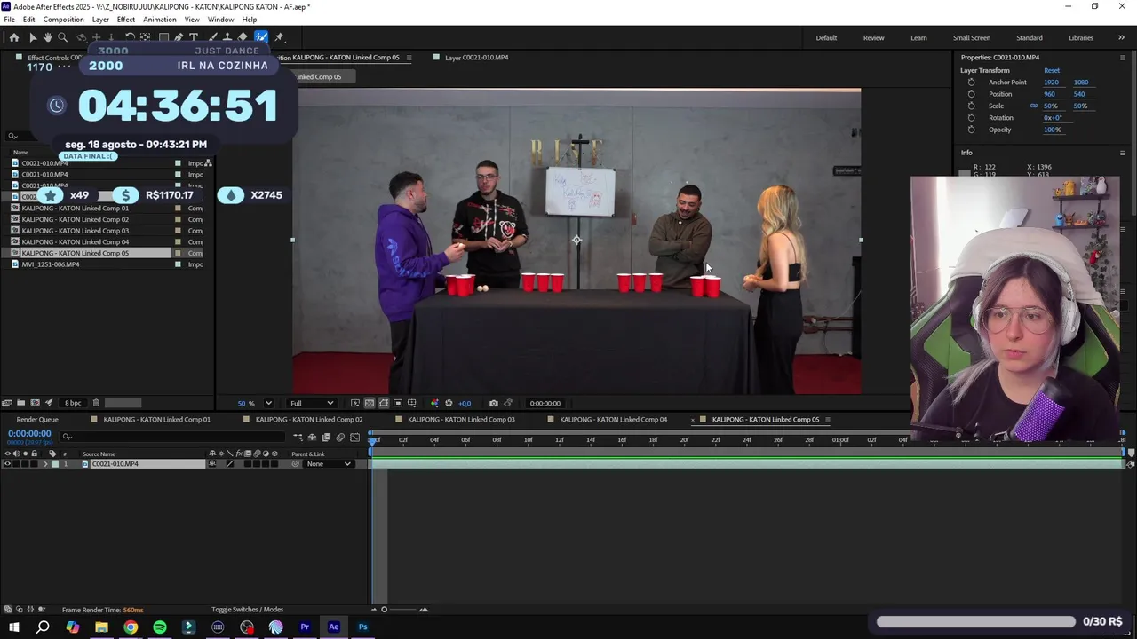
Task: Toggle lock switch for layer C0021-010.MP4
Action: click(x=34, y=464)
